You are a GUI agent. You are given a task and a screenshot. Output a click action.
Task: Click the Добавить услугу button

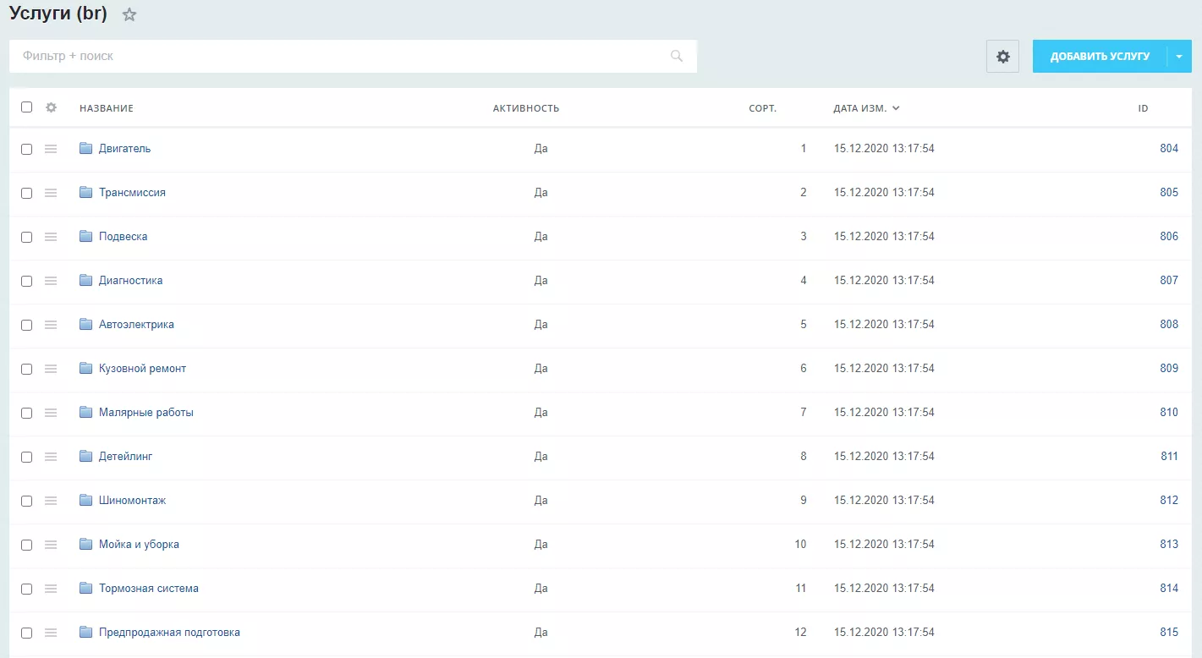1100,57
